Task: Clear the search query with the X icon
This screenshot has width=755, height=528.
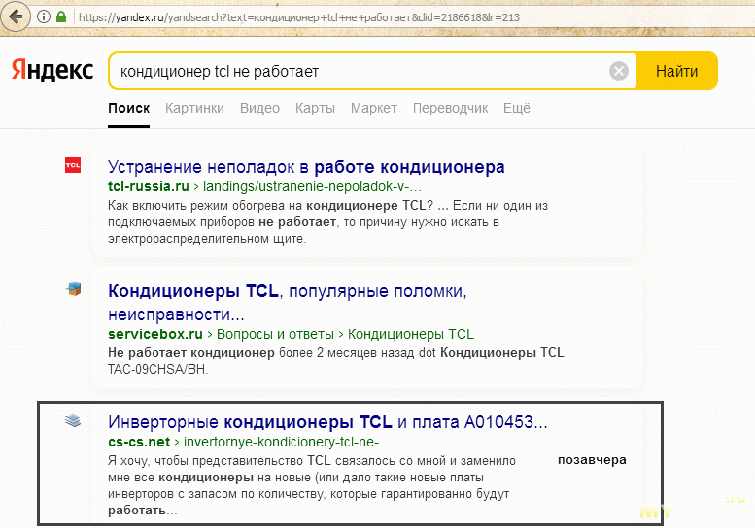Action: 618,71
